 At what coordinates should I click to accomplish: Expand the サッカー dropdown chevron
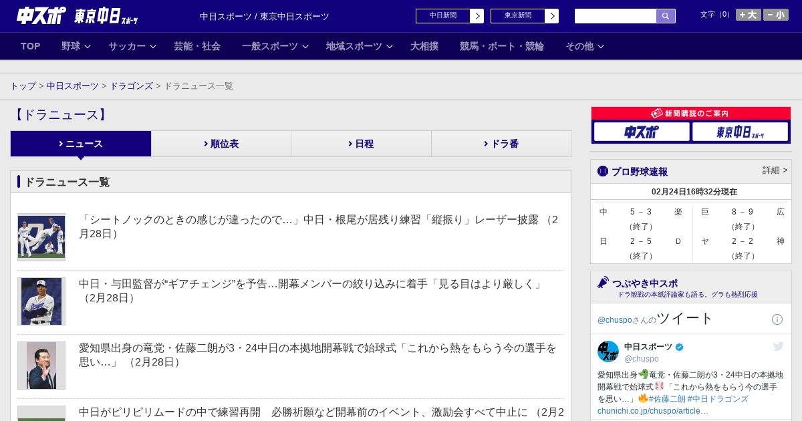tap(153, 47)
